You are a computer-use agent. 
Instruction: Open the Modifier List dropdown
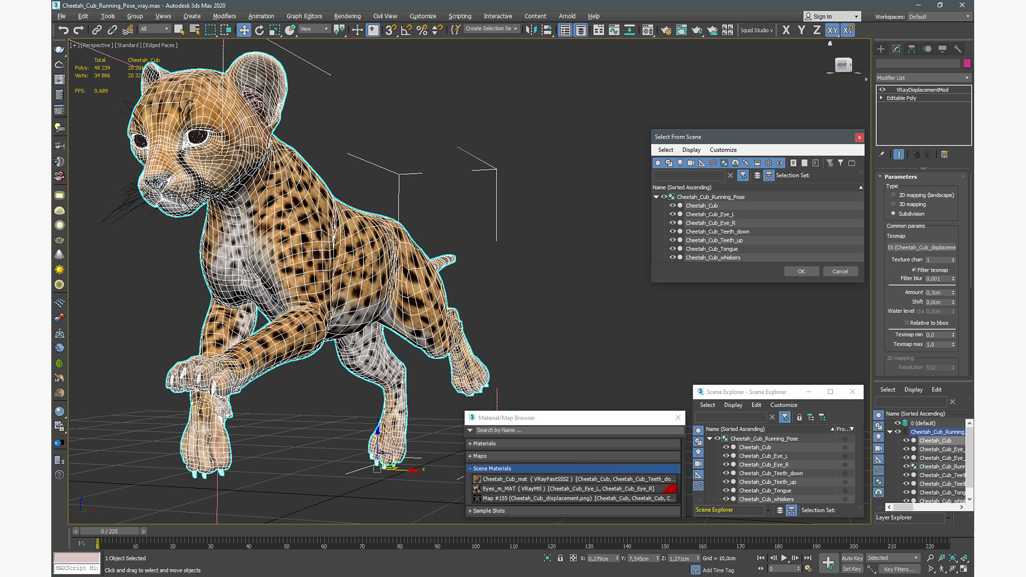coord(923,77)
